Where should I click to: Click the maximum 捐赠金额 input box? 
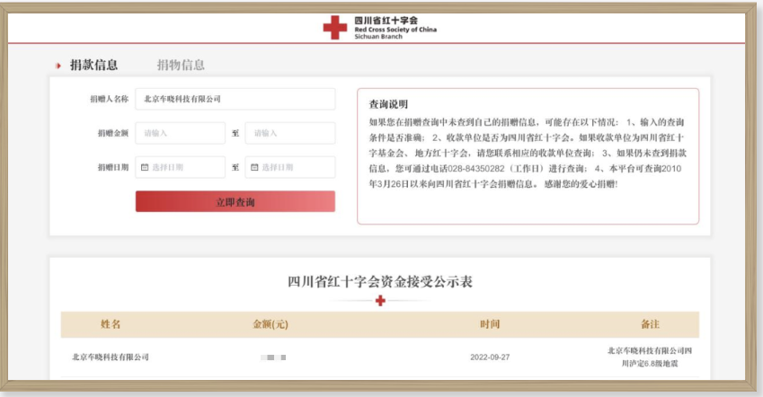289,133
